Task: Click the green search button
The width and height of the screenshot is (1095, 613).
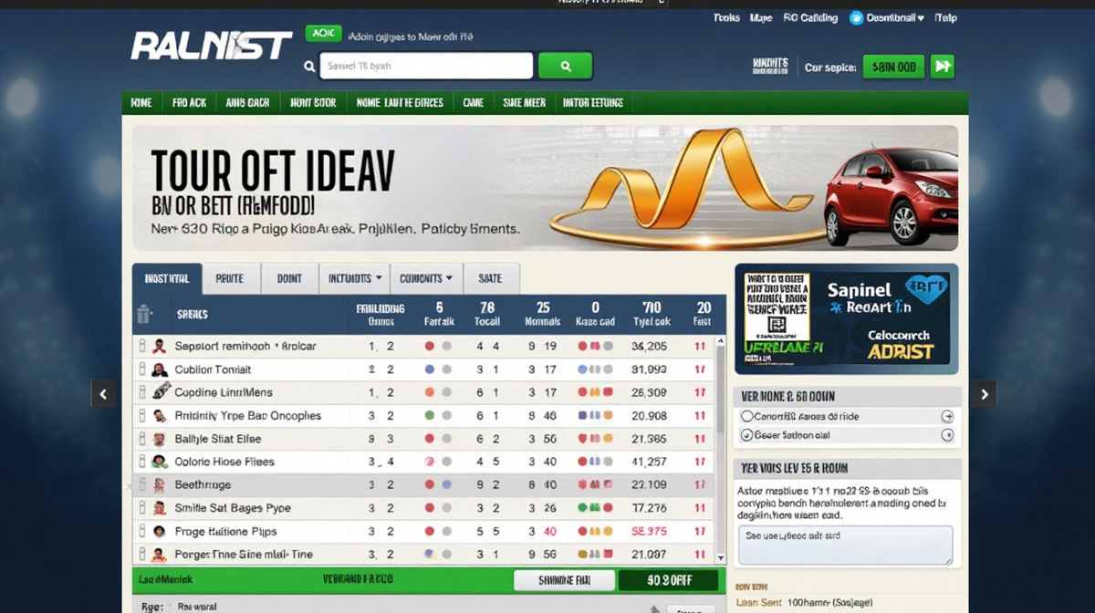Action: [565, 66]
